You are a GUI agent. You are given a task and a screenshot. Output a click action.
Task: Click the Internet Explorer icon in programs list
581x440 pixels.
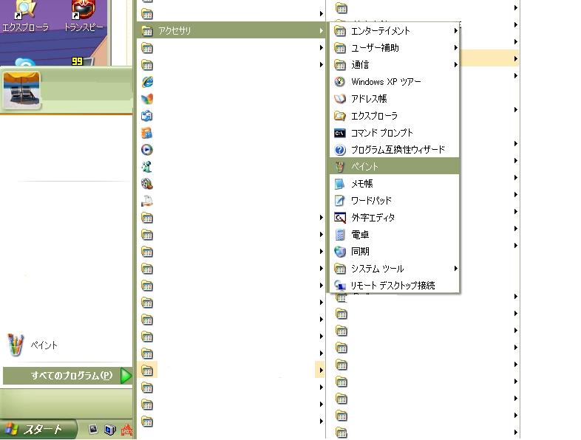[x=146, y=81]
